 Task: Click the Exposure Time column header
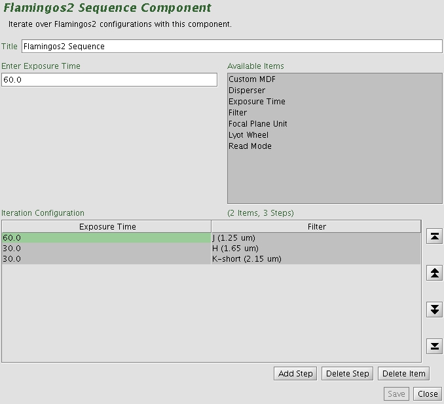pyautogui.click(x=107, y=226)
